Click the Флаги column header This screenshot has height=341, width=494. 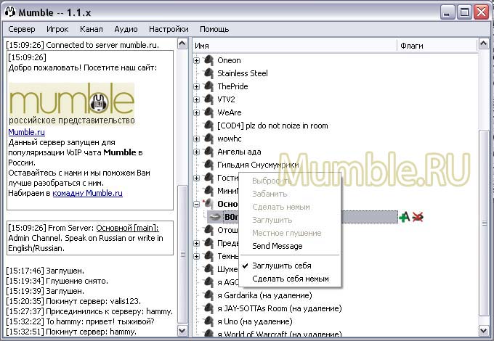point(411,46)
